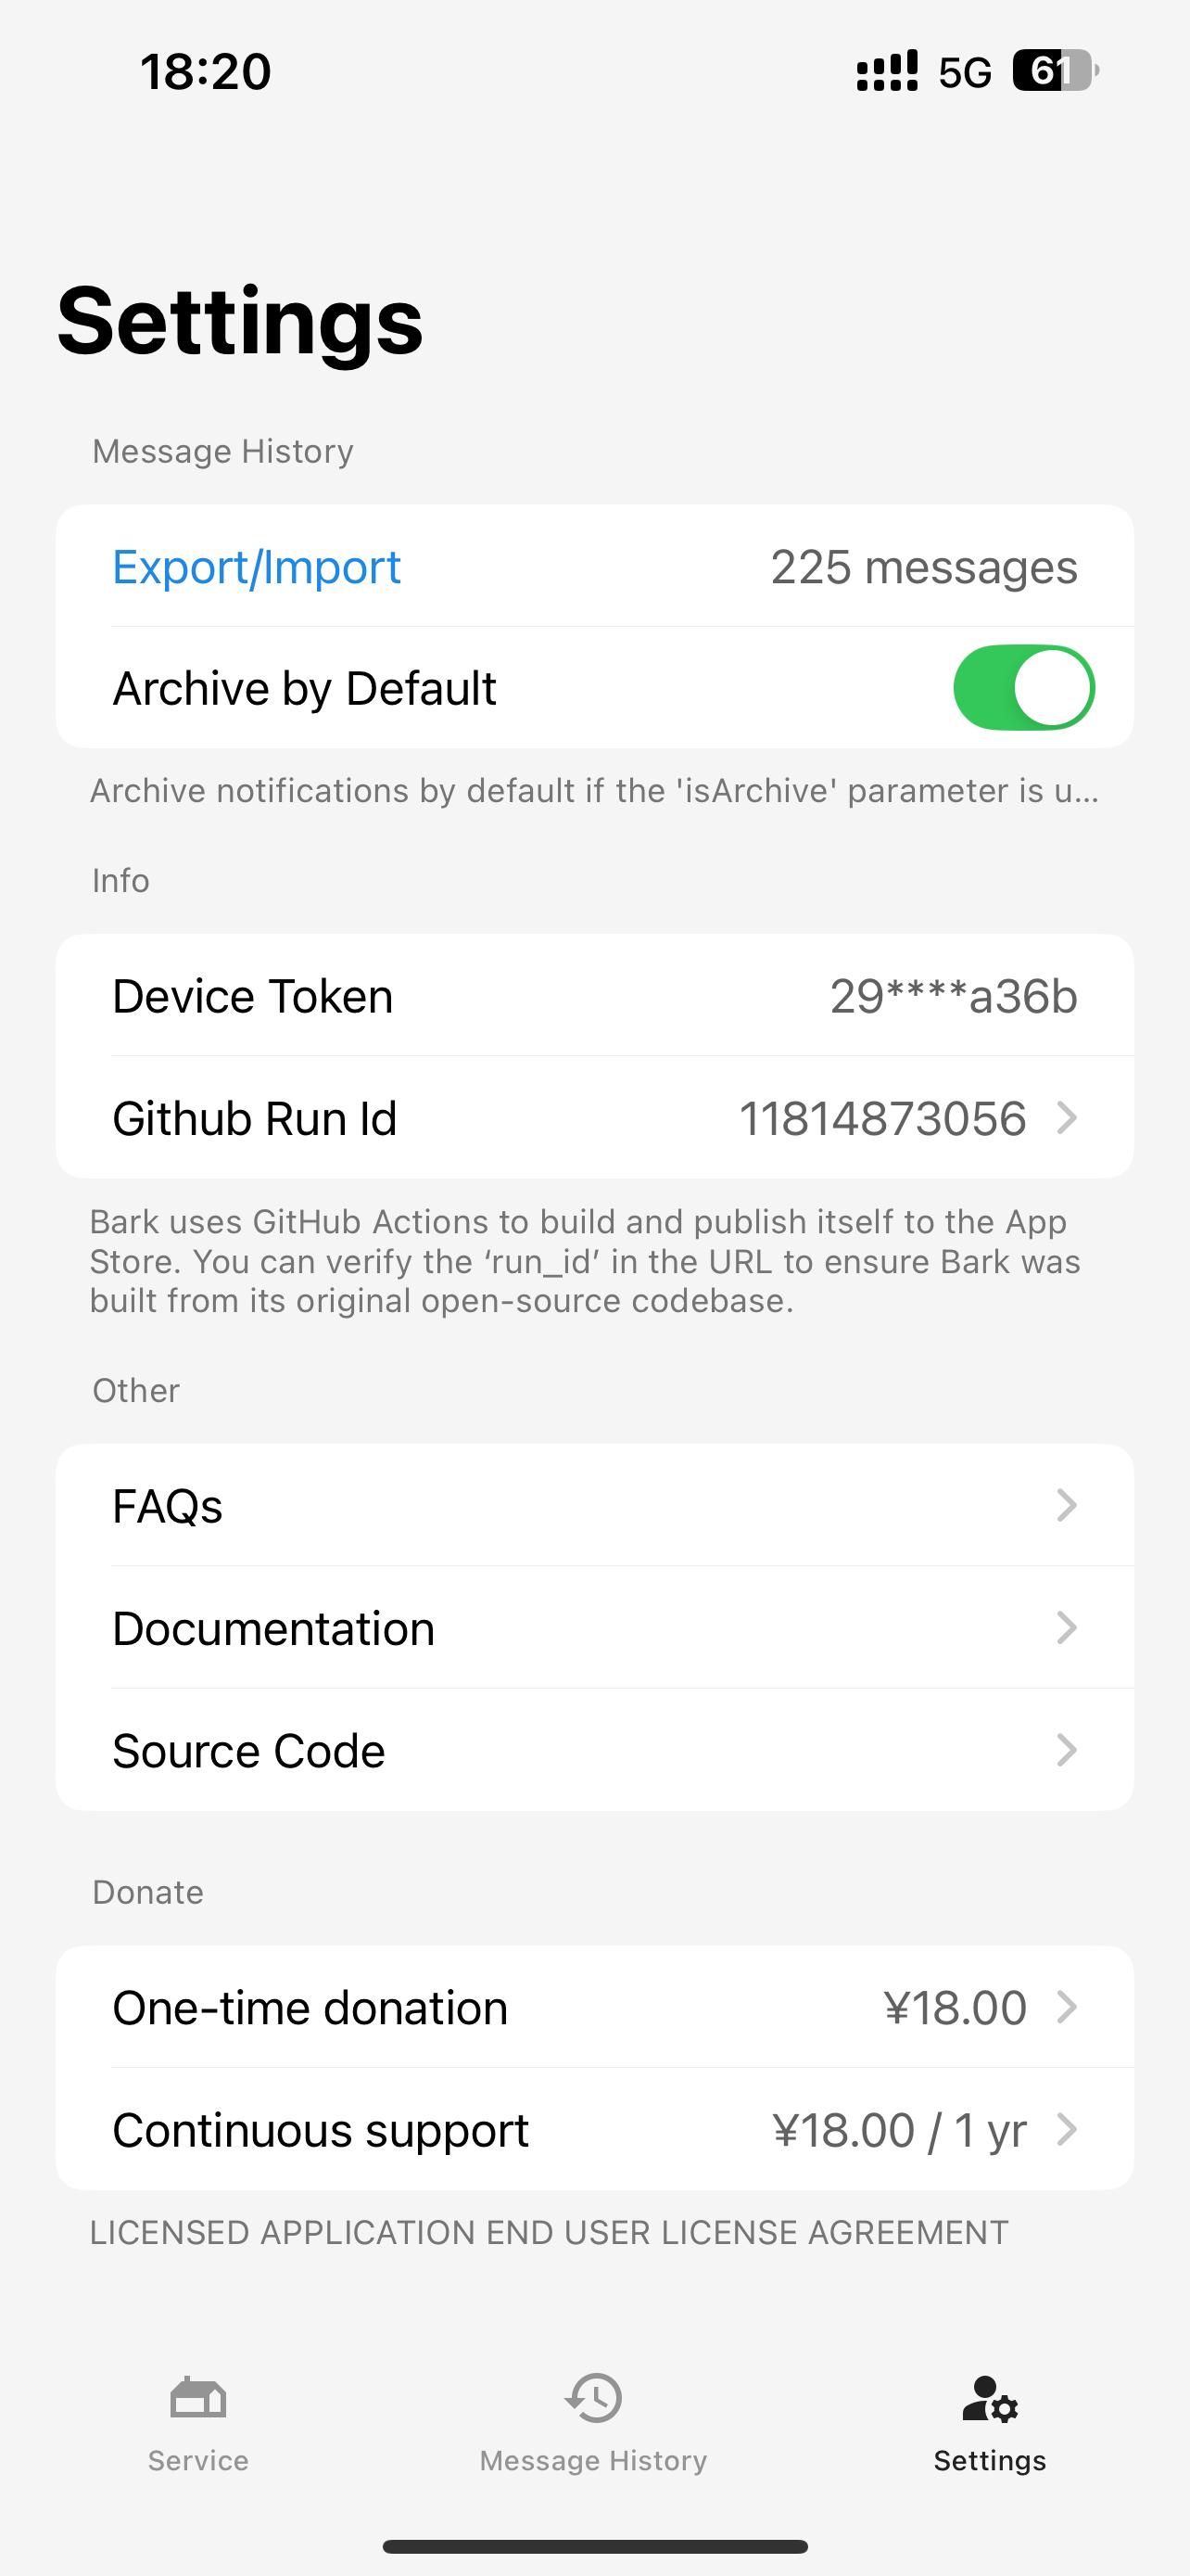Switch to the Service tab label
This screenshot has width=1190, height=2576.
pyautogui.click(x=197, y=2460)
